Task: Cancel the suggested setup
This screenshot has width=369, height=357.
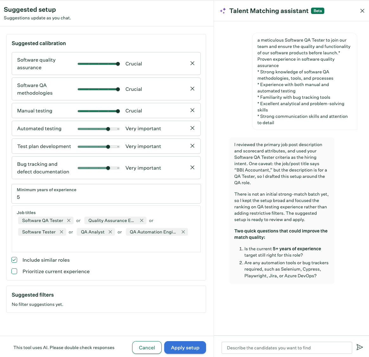Action: [x=147, y=347]
